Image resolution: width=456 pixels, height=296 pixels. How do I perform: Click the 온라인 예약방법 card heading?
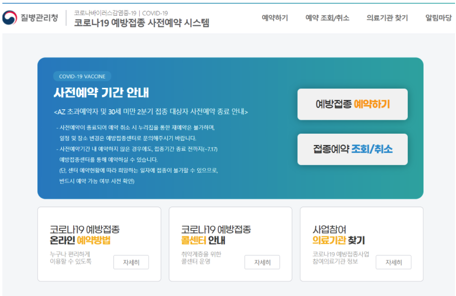pos(85,235)
